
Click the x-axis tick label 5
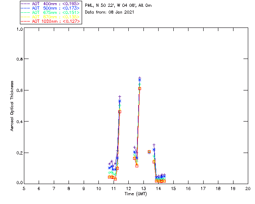pyautogui.click(x=24, y=188)
